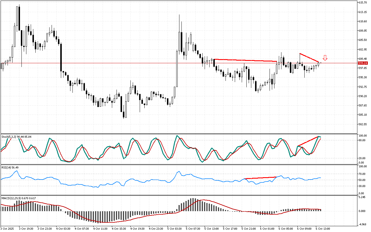This screenshot has height=232, width=371.
Task: Click the 5.245 MACD scale label
Action: [x=362, y=197]
